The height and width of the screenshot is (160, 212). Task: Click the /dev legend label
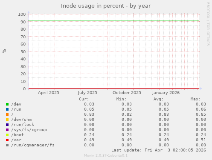[x=16, y=104]
